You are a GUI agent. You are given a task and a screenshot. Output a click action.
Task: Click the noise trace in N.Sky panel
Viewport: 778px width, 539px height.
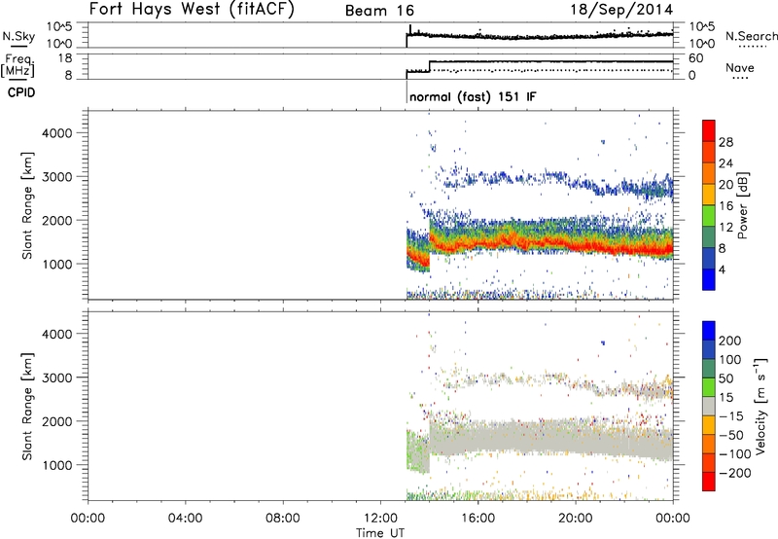tap(540, 36)
